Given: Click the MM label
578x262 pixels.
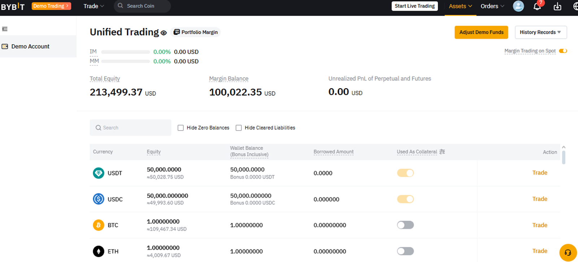Looking at the screenshot, I should (x=94, y=61).
